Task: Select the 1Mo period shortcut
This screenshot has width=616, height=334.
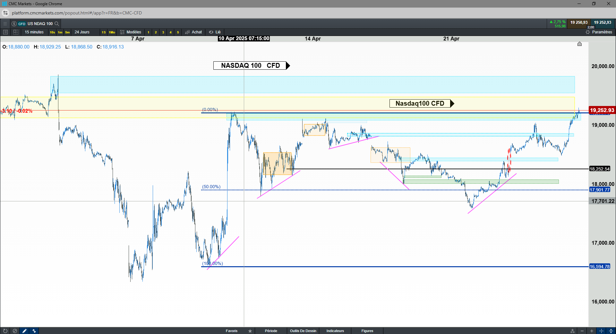Action: [112, 32]
